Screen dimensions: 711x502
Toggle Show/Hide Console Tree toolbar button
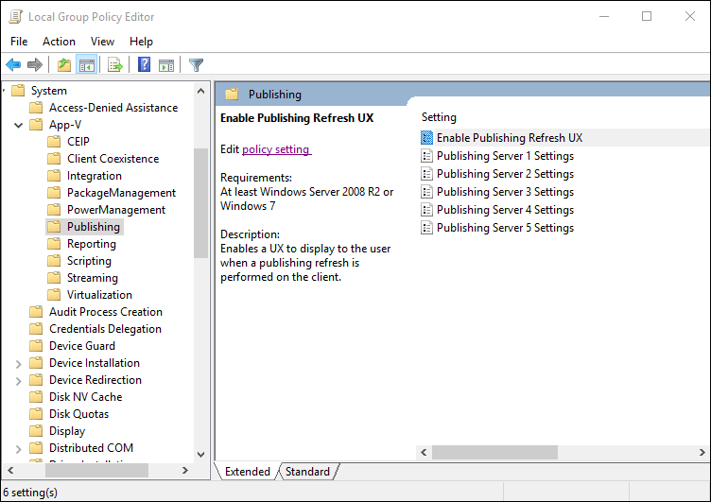(x=86, y=65)
